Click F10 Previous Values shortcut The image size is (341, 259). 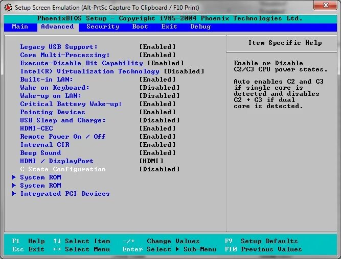click(x=263, y=249)
